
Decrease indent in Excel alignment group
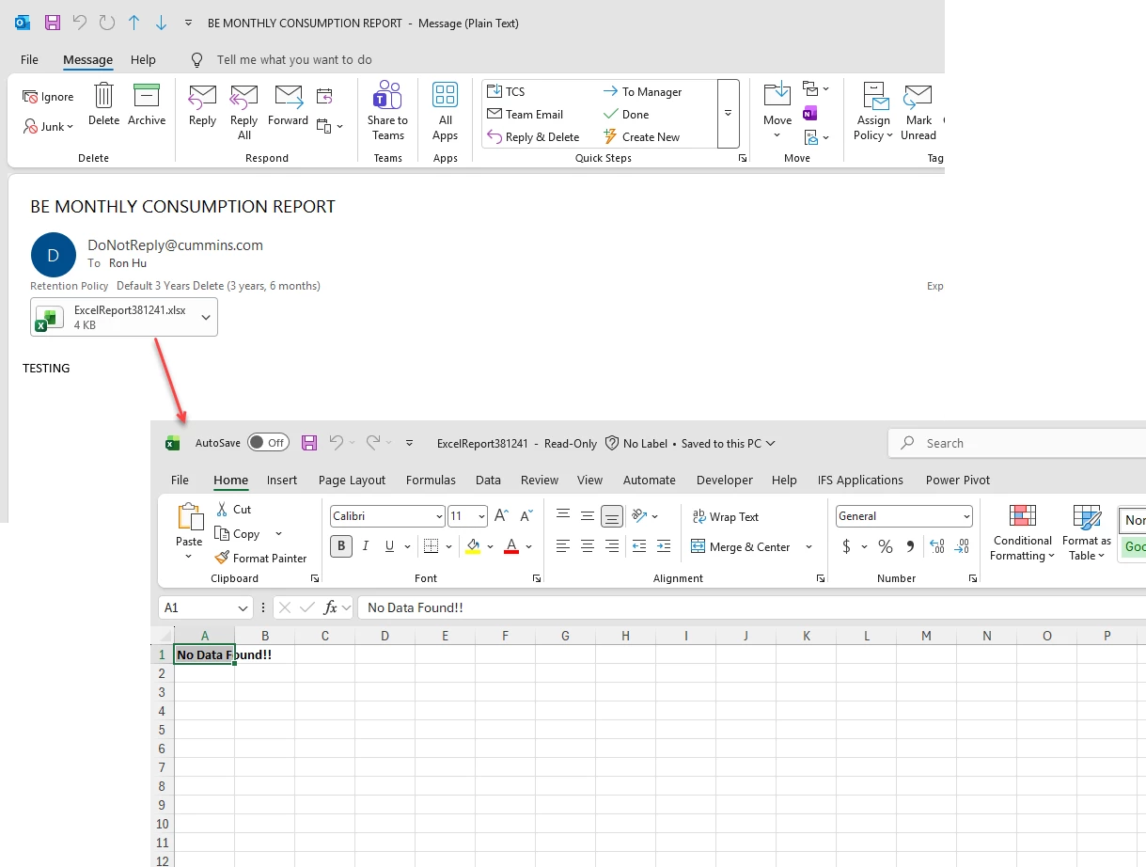(639, 546)
